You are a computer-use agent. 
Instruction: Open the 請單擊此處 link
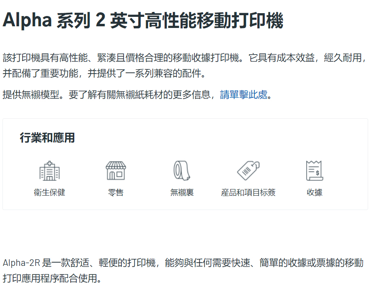tap(244, 95)
